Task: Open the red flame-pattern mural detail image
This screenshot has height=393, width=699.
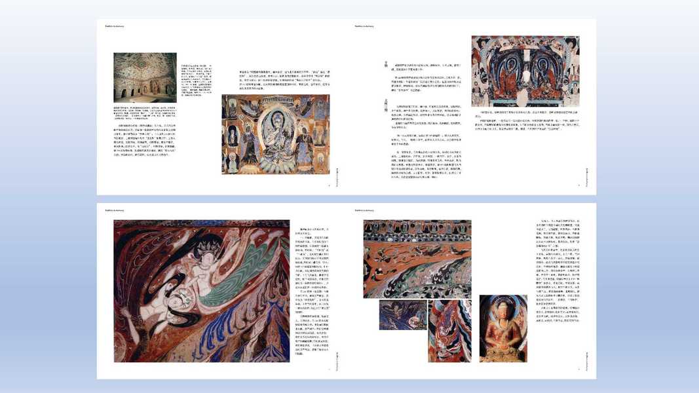Action: pyautogui.click(x=450, y=331)
